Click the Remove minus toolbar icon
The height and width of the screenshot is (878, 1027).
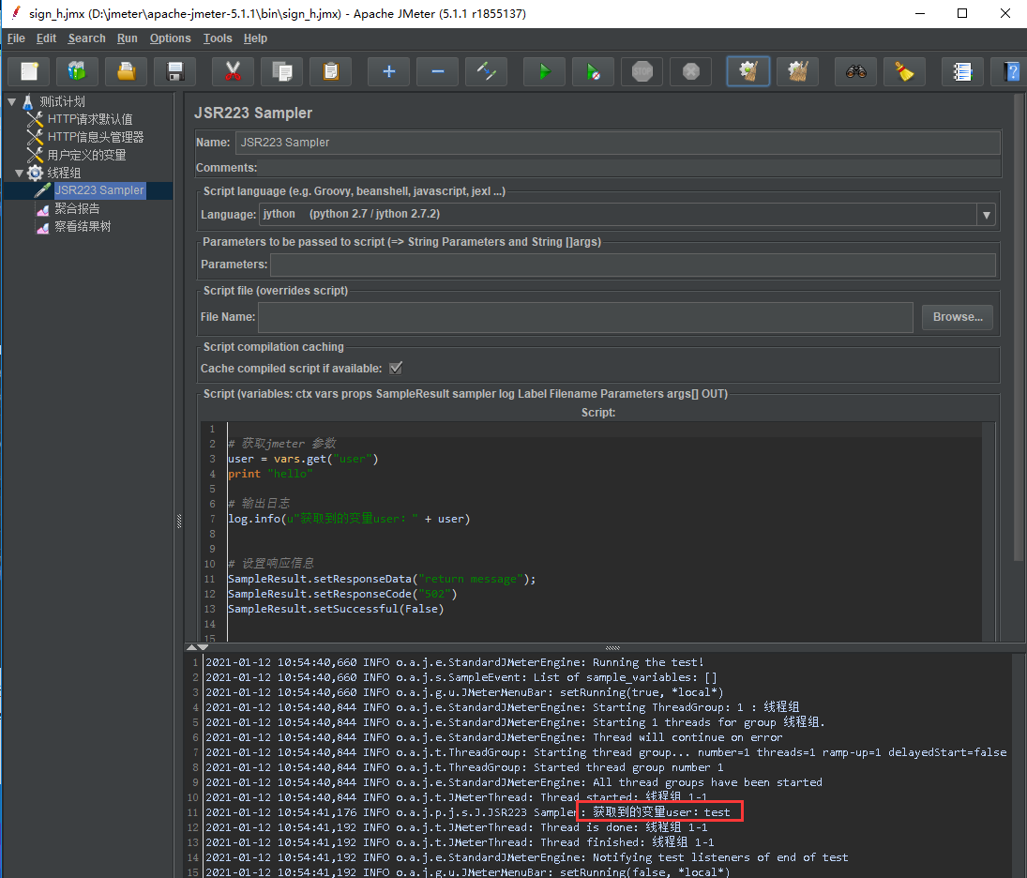[x=437, y=71]
